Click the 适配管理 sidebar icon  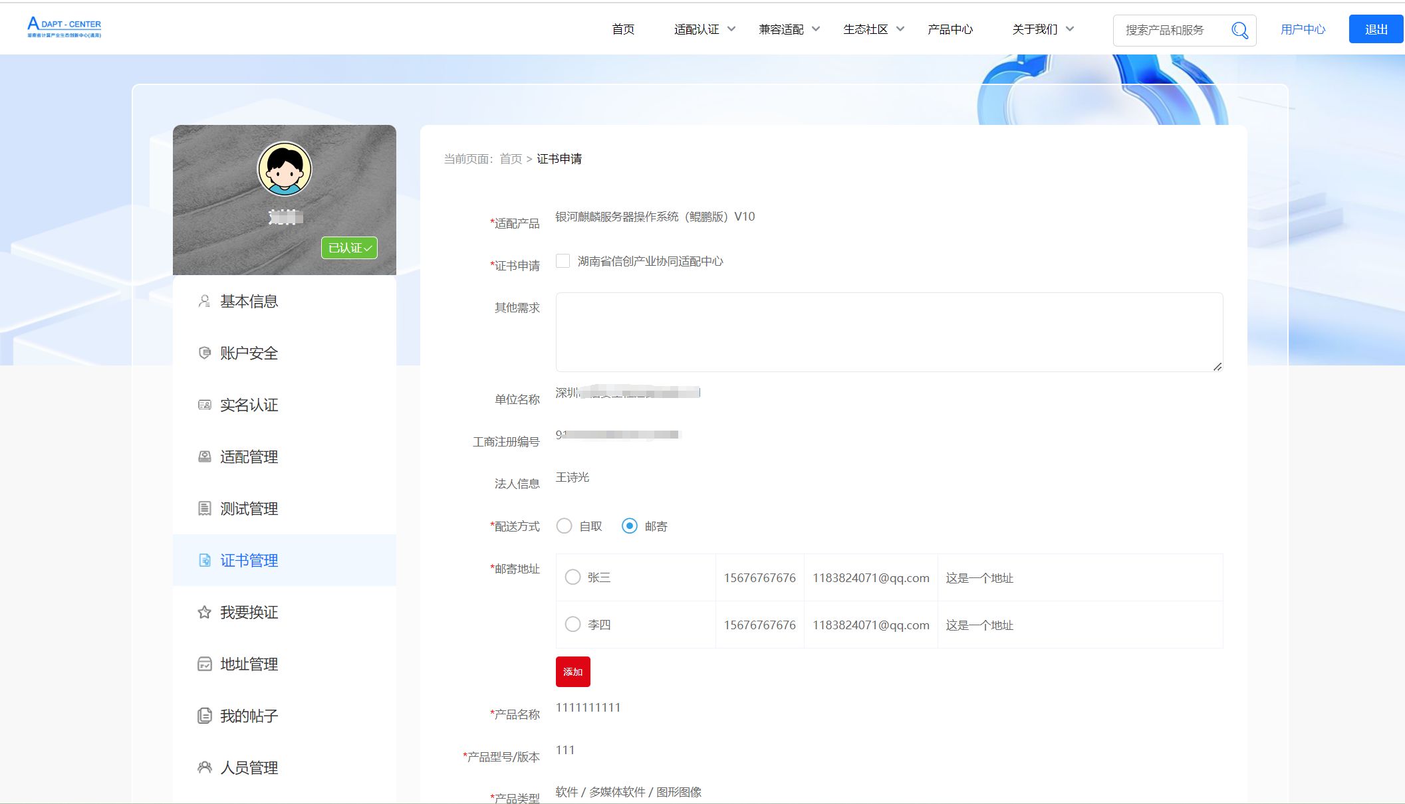click(x=204, y=456)
